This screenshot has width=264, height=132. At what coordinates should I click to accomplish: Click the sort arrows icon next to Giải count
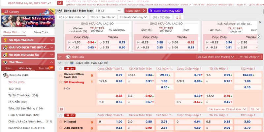(x=179, y=17)
